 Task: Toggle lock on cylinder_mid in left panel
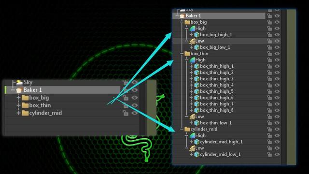(126, 113)
